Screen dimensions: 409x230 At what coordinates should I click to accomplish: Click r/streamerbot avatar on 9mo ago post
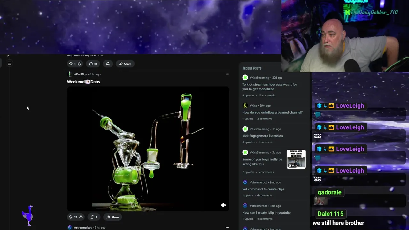point(245,182)
